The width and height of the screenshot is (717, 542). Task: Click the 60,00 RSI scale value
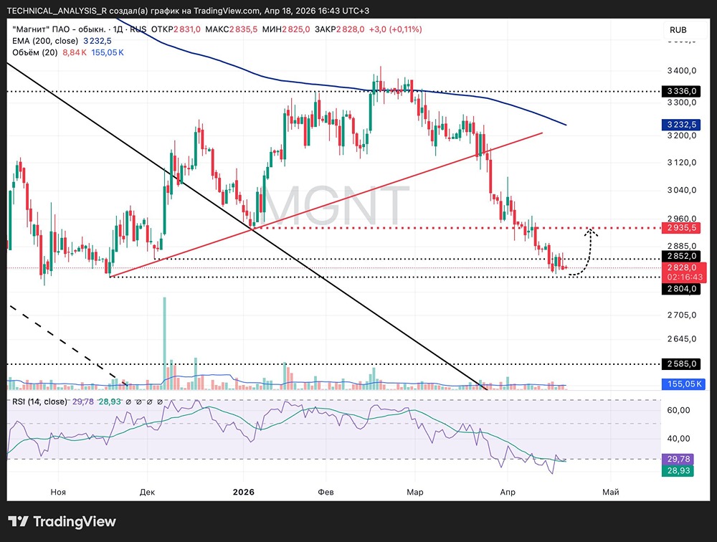[678, 410]
